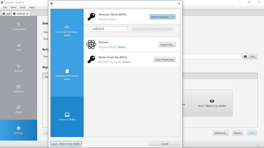Click Import Custom Derivation Keystore button
Screen dimensions: 264x148
point(152,29)
